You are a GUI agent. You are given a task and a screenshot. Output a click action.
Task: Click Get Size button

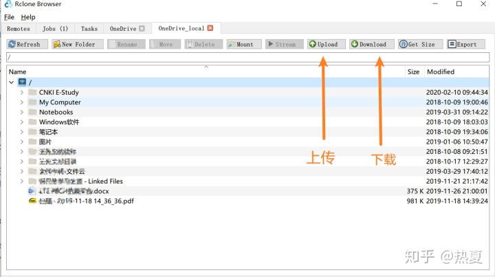coord(421,44)
